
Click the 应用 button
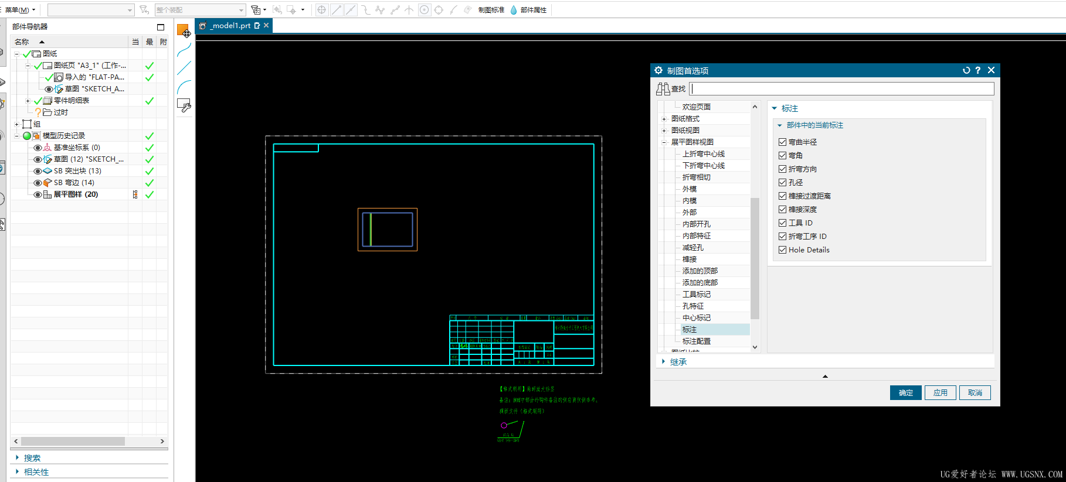coord(941,393)
